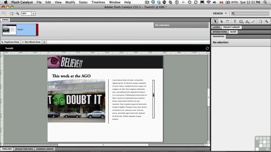Select the STATES tab
The image size is (271, 152).
coord(5,20)
